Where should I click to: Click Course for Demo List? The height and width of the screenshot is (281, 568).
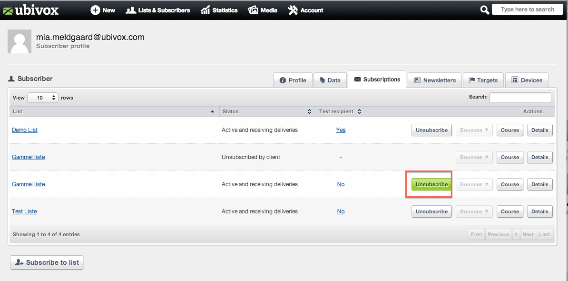tap(510, 130)
